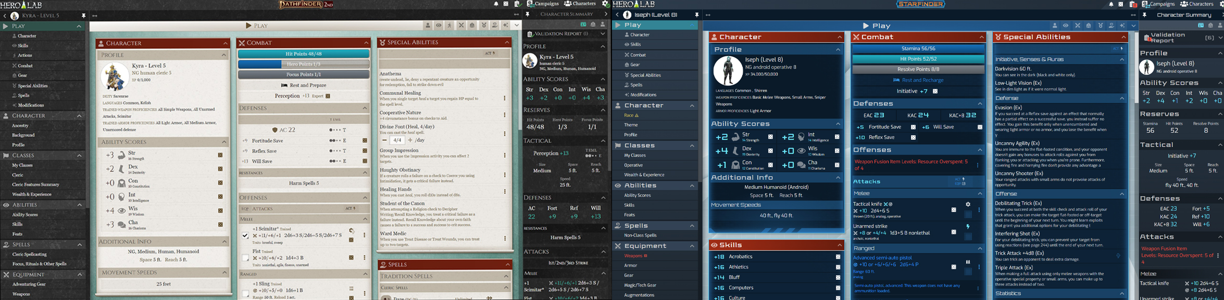This screenshot has width=1224, height=300.
Task: Select backpack gear icon in Pathfinder Play toolbar
Action: click(472, 25)
